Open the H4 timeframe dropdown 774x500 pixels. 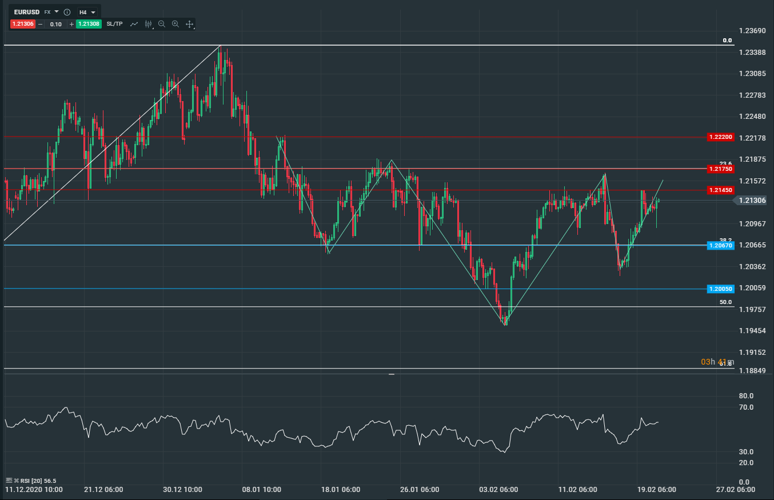tap(87, 11)
